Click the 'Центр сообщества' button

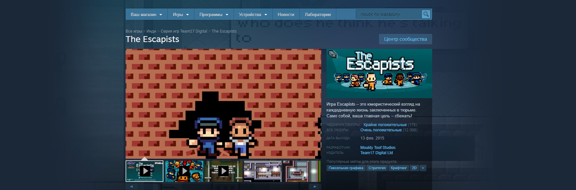[405, 39]
